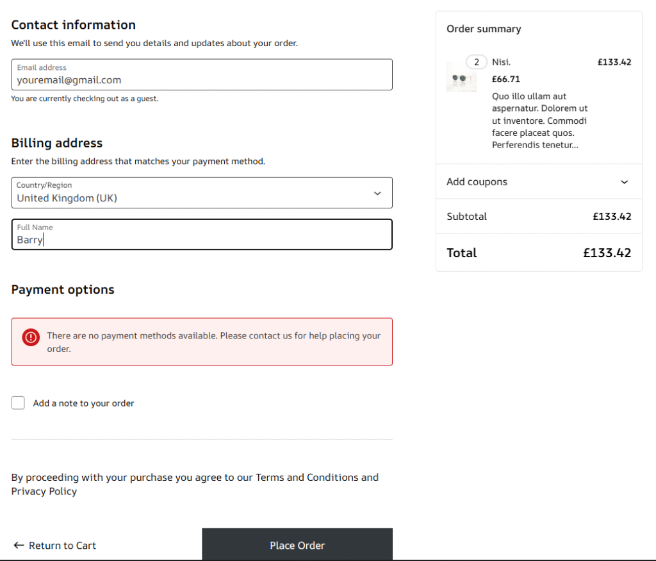Open the Privacy Policy link
This screenshot has height=561, width=656.
[44, 492]
